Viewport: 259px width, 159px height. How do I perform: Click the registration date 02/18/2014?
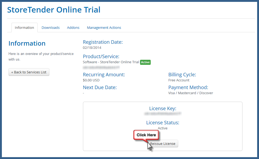click(92, 47)
